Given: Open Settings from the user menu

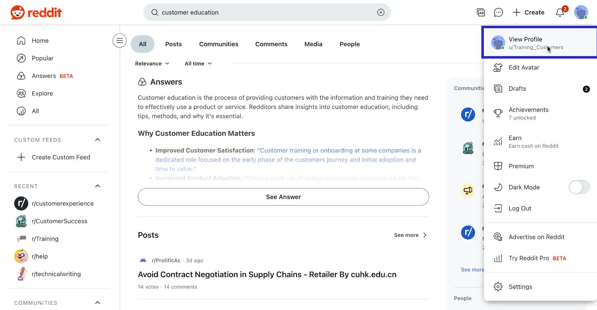Looking at the screenshot, I should click(x=520, y=287).
